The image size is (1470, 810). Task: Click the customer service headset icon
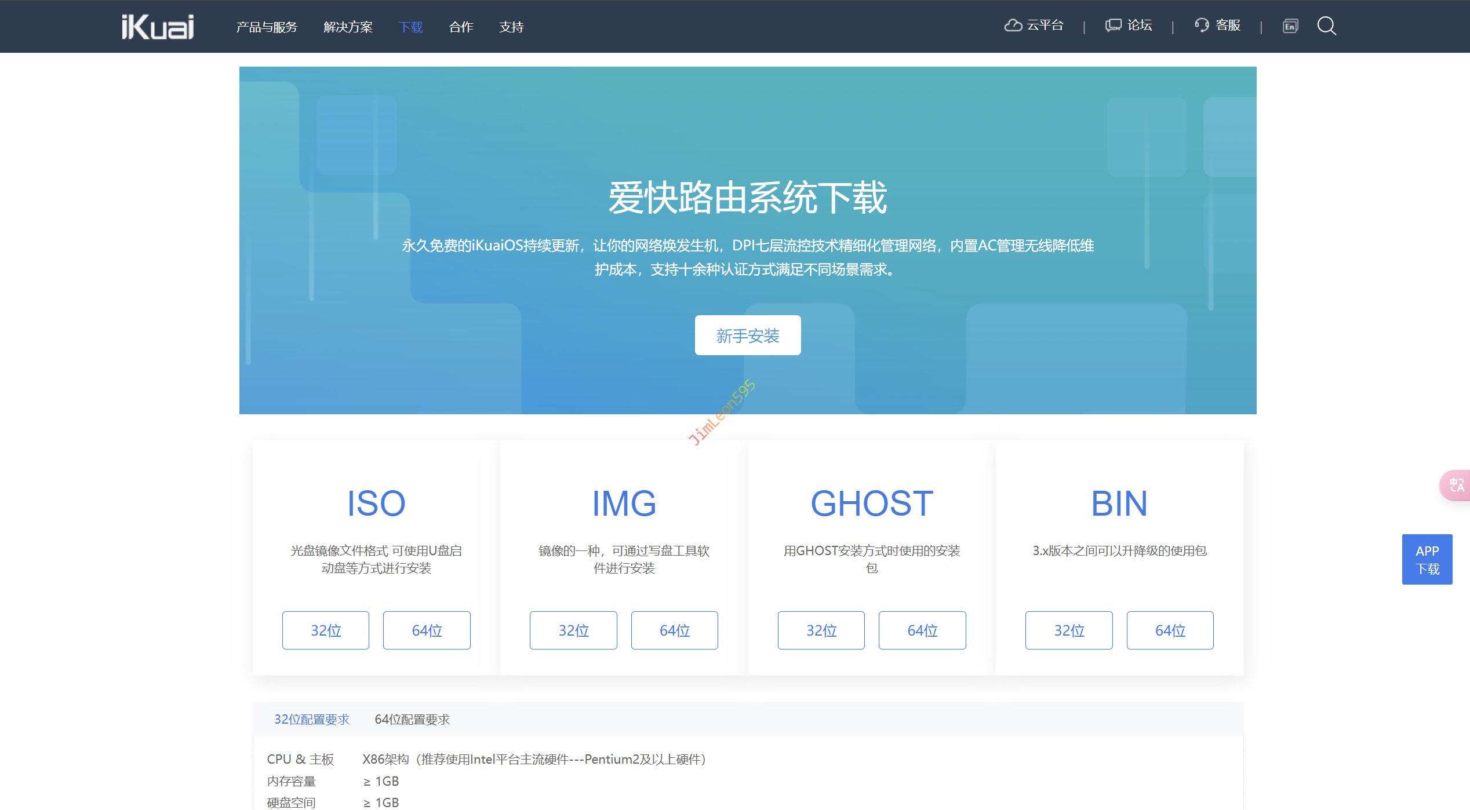[x=1201, y=25]
